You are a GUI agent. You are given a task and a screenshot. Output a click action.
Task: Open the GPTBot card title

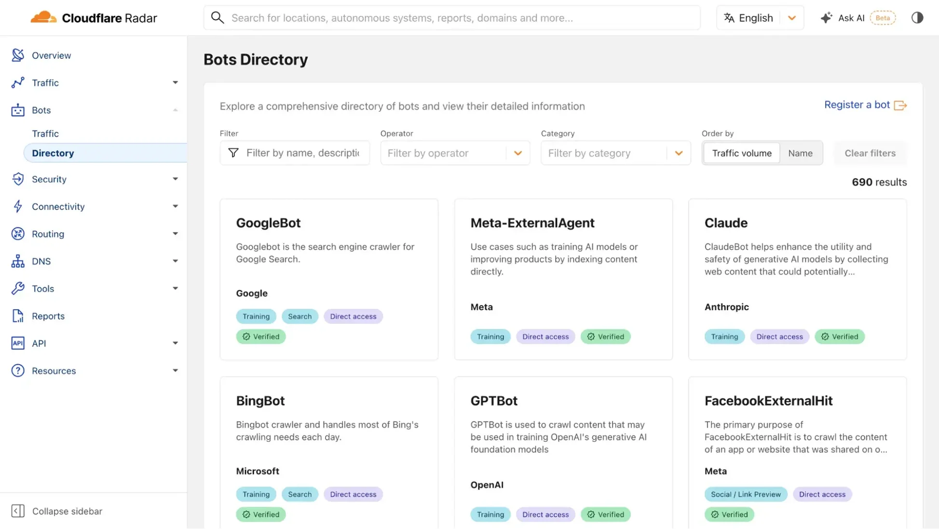tap(494, 401)
